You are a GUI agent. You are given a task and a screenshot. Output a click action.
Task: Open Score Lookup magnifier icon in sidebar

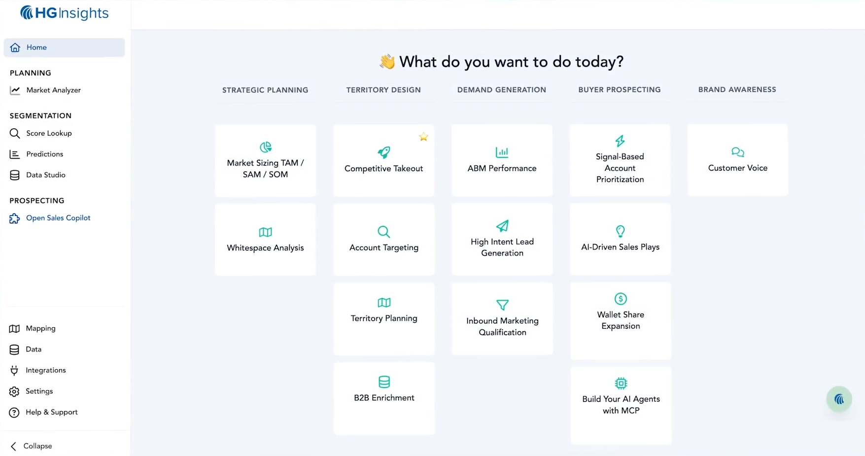tap(15, 133)
